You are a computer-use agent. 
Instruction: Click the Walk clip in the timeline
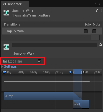pyautogui.click(x=81, y=104)
